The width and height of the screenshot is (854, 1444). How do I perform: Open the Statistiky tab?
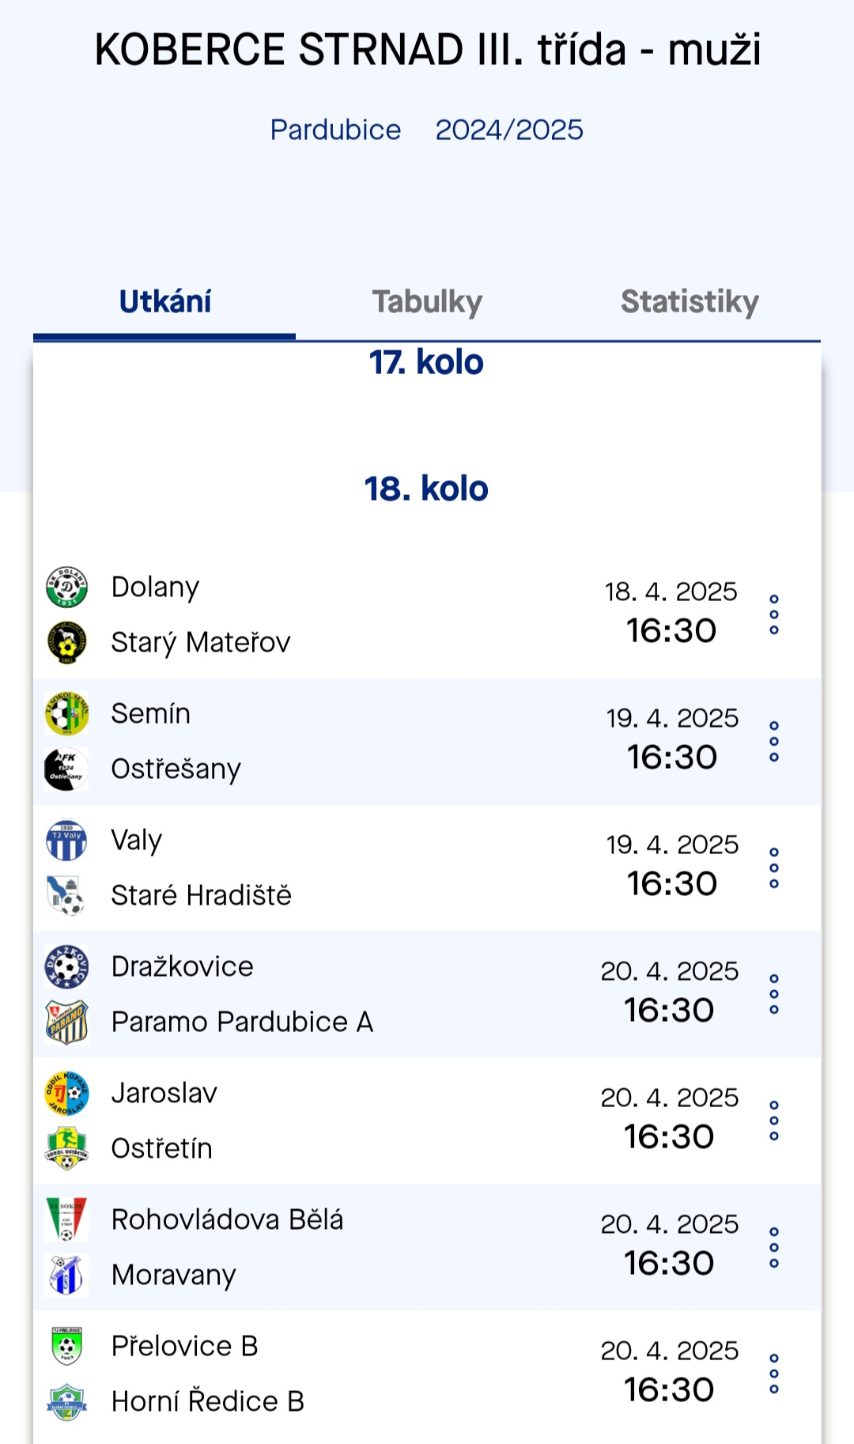690,302
